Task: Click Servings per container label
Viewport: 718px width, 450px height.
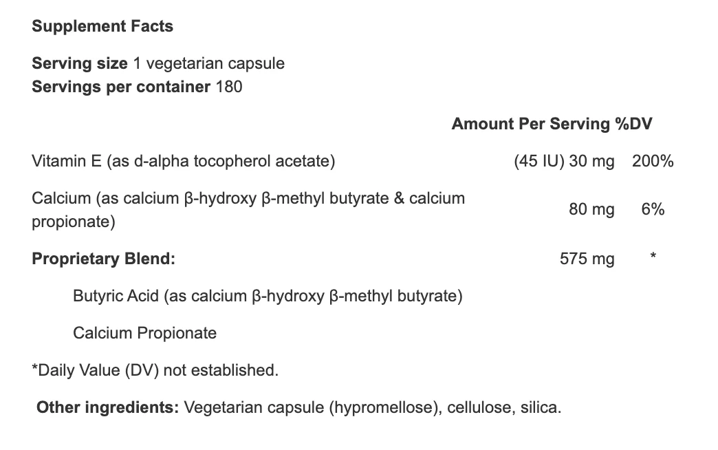Action: click(x=121, y=87)
